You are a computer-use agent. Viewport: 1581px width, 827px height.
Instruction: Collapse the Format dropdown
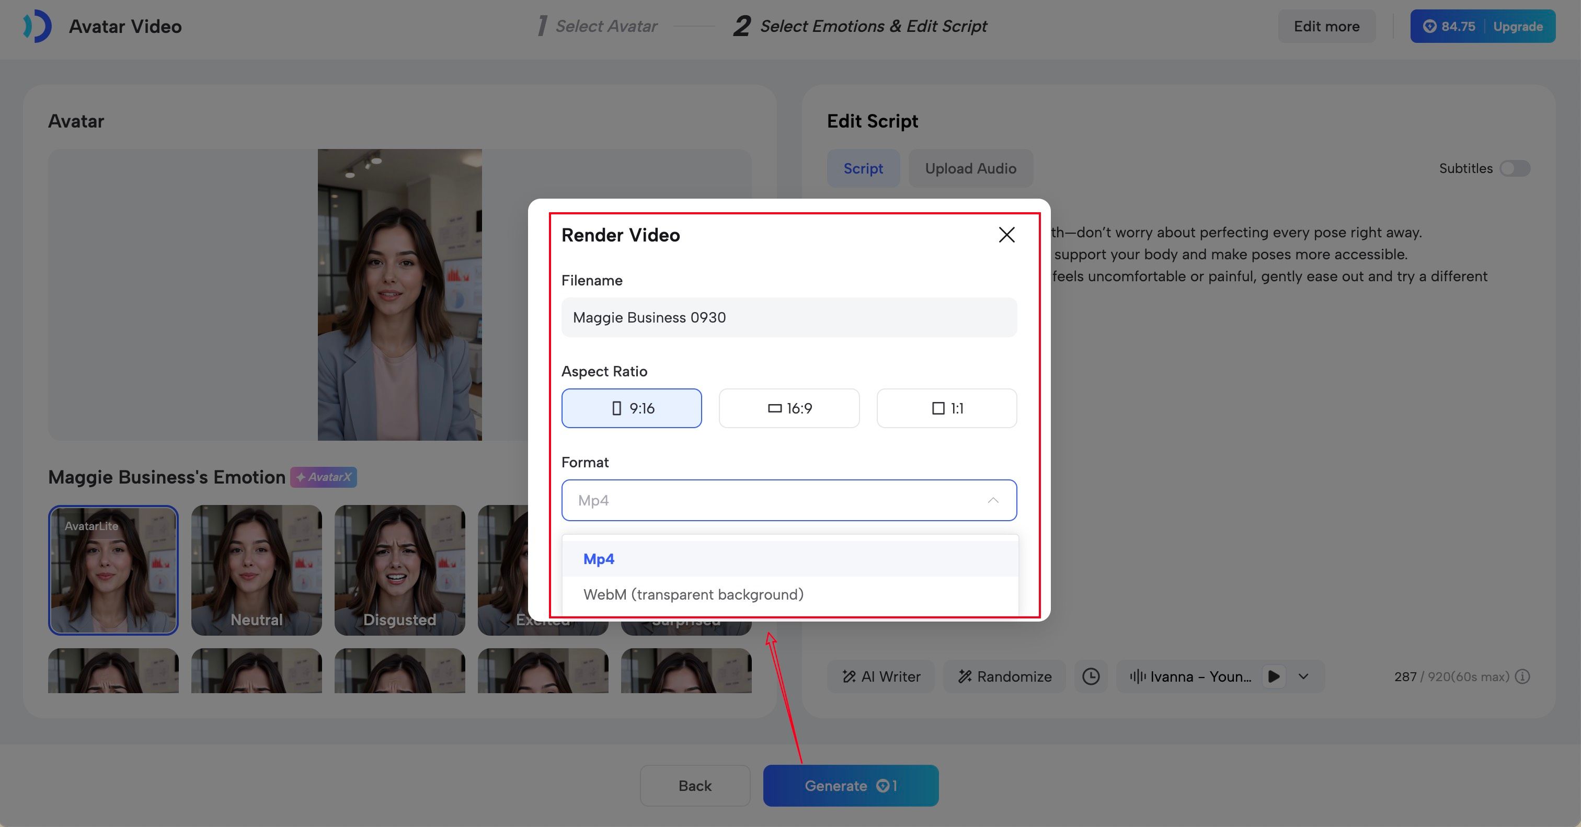[992, 500]
